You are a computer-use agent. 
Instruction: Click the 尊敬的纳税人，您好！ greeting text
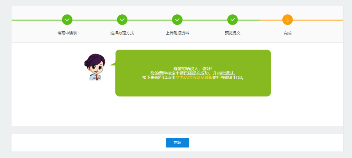click(x=193, y=69)
